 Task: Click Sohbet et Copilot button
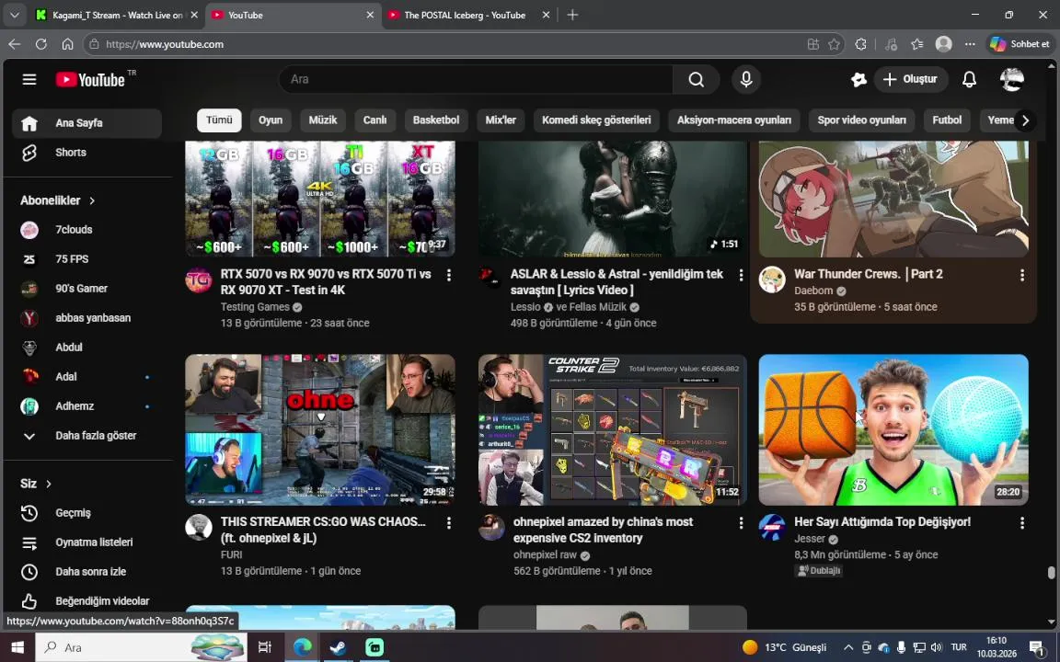tap(1020, 44)
